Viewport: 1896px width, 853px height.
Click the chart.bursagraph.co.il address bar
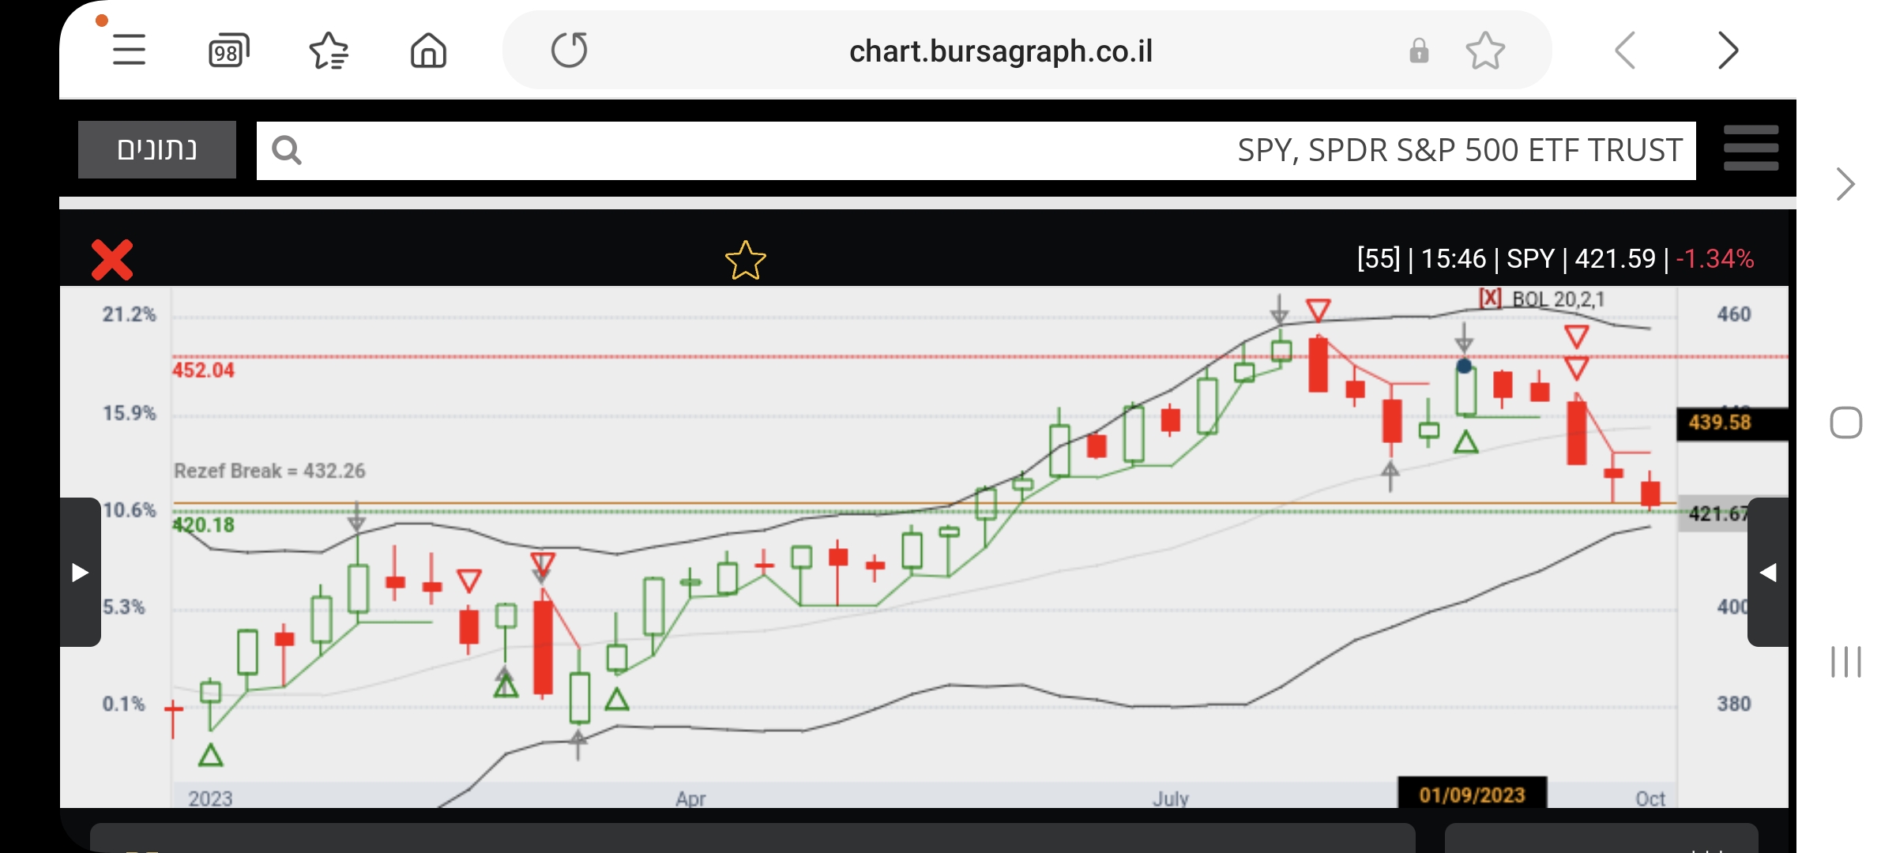pyautogui.click(x=1000, y=51)
